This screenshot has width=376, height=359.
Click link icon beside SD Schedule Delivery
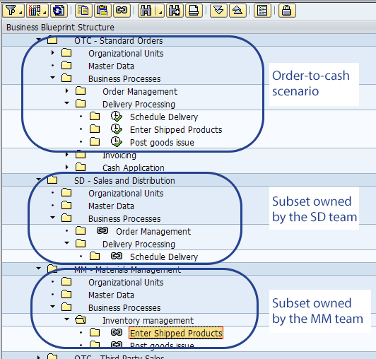(x=117, y=256)
